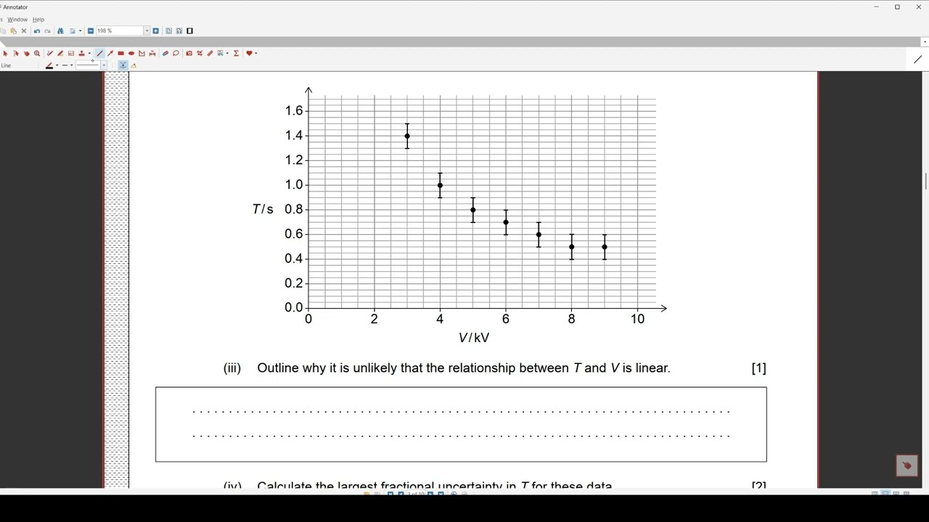Click the vertical scrollbar thumb
929x522 pixels.
click(925, 181)
